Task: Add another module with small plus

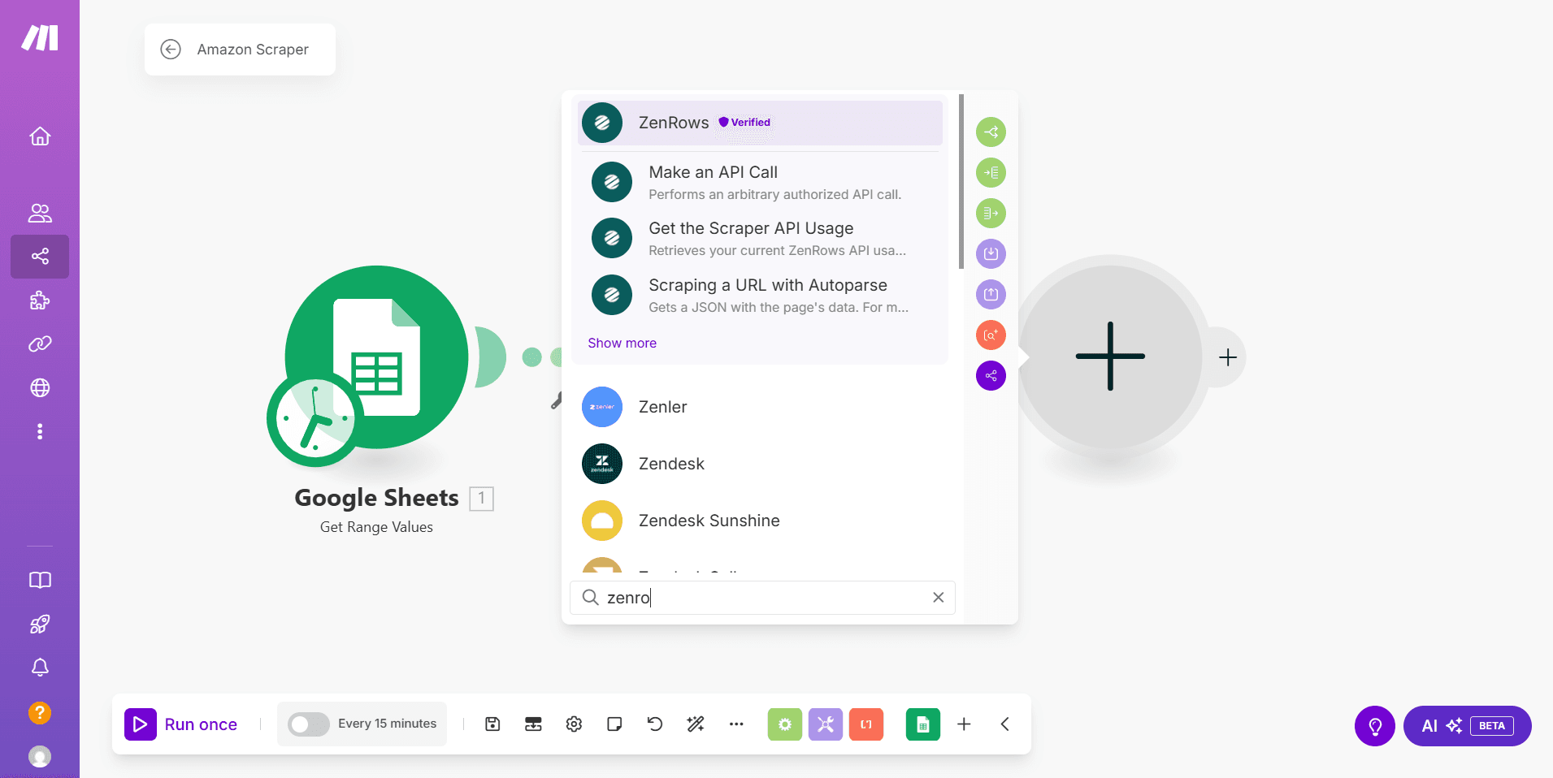Action: click(1228, 357)
